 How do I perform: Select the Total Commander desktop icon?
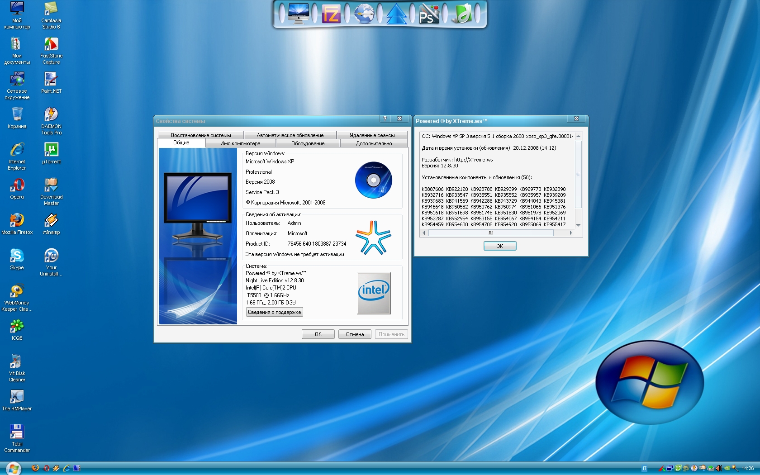17,438
